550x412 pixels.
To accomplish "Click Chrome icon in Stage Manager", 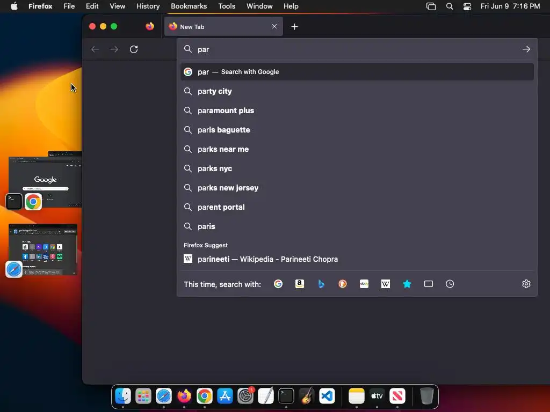I will click(x=33, y=202).
